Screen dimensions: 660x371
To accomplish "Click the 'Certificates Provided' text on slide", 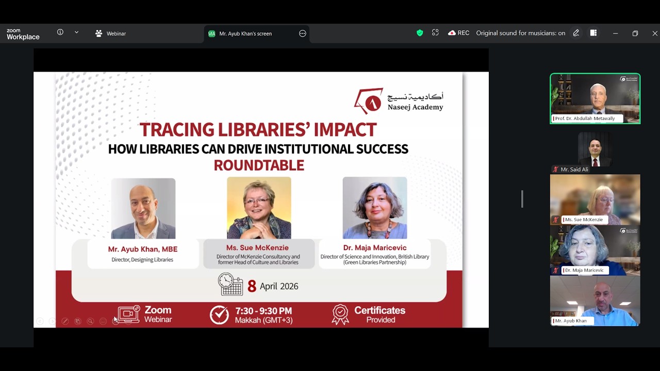I will click(x=379, y=315).
